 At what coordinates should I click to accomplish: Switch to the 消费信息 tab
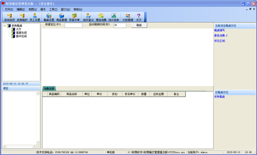(49, 88)
